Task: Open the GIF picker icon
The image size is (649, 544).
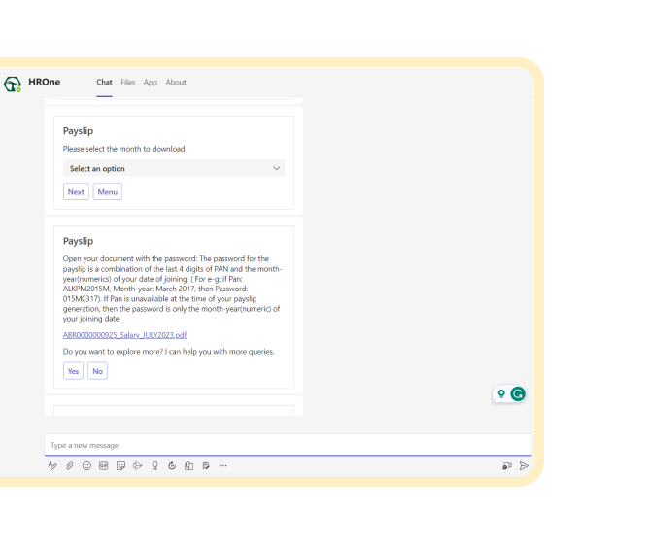Action: point(103,466)
